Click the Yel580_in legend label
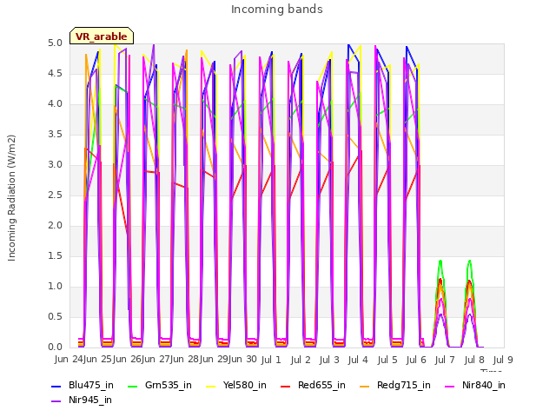This screenshot has height=417, width=556. (245, 385)
